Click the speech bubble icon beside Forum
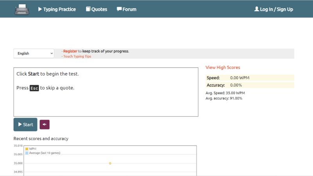313x176 pixels. coord(119,9)
